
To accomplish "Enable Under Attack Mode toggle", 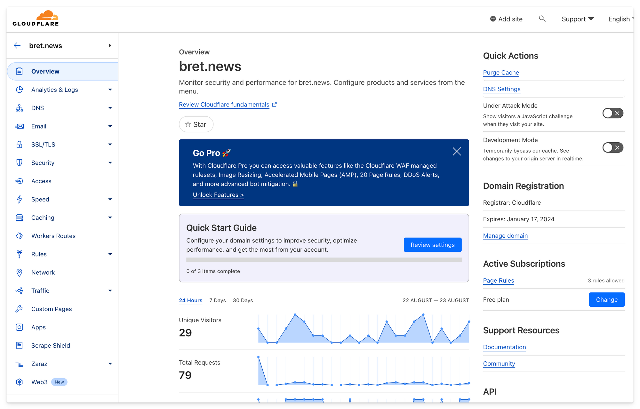I will (x=612, y=113).
